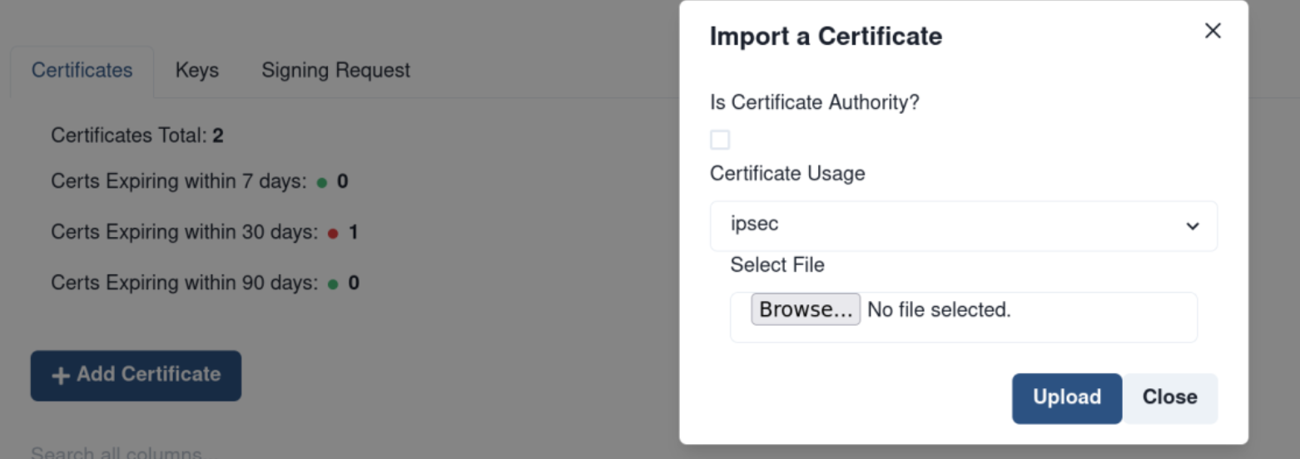
Task: Click the red status dot for 30 days
Action: (x=333, y=234)
